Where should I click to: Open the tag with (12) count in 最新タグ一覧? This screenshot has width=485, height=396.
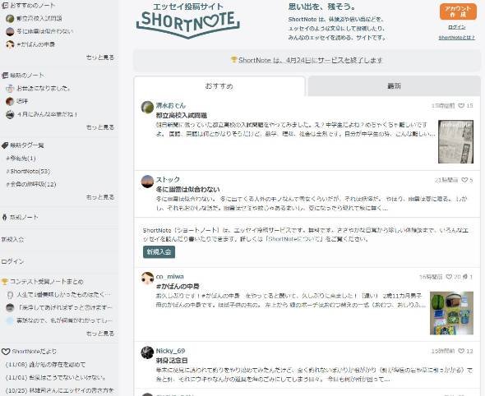[31, 184]
